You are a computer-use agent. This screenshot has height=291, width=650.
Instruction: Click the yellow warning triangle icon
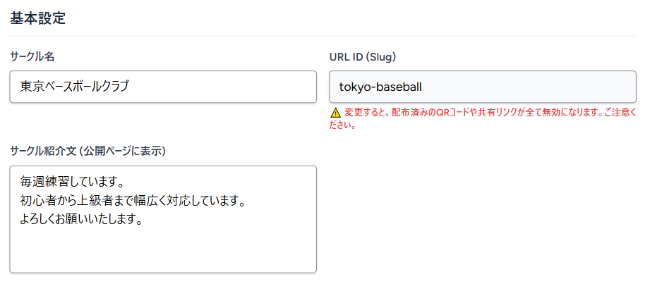tap(335, 113)
